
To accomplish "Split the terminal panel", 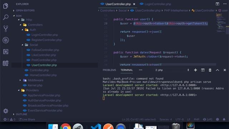I will click(203, 70).
